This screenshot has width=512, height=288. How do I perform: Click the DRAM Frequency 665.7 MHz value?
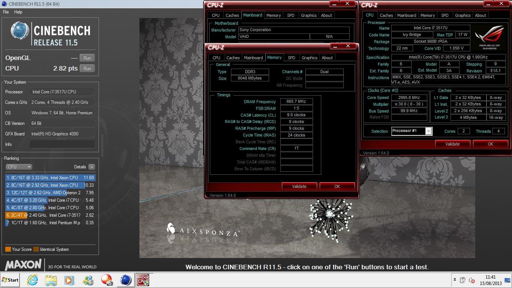(x=296, y=102)
